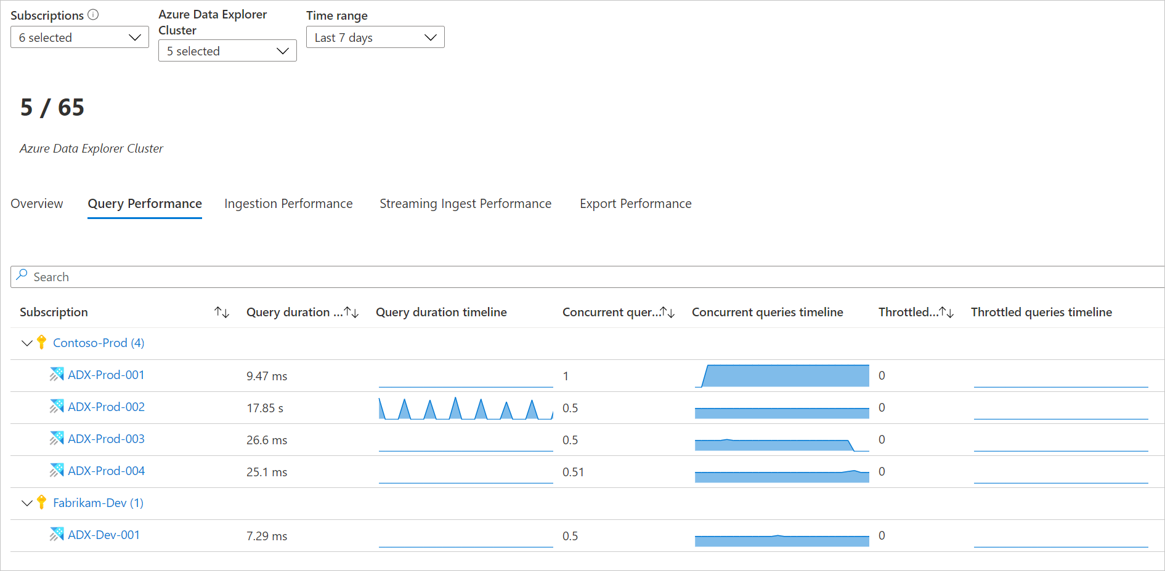This screenshot has height=571, width=1165.
Task: Switch to the Ingestion Performance tab
Action: 288,204
